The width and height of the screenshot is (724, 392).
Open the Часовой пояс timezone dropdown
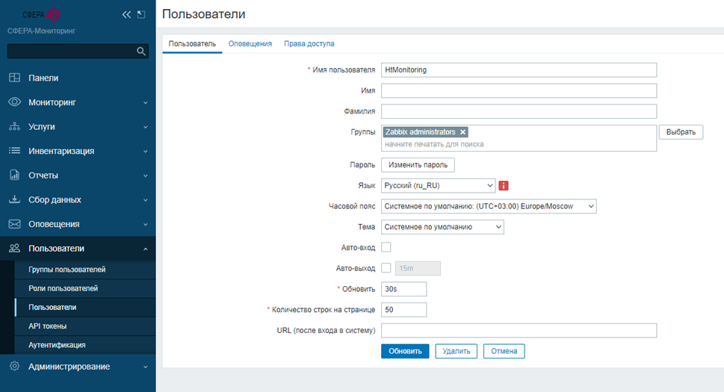click(x=489, y=206)
